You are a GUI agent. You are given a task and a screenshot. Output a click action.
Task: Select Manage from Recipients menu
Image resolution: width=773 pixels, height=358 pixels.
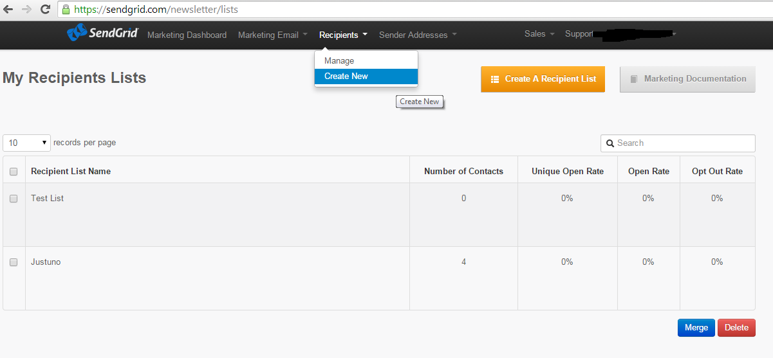pos(366,60)
